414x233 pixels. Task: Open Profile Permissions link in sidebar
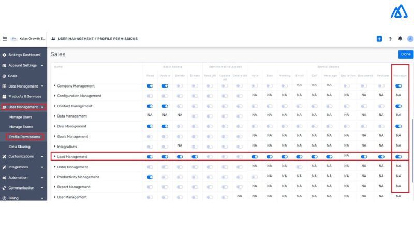24,137
